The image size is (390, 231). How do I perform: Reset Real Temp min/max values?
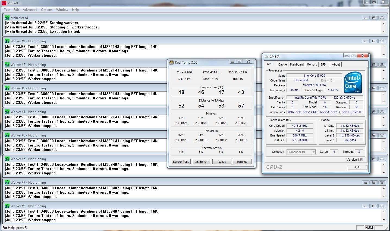(222, 162)
